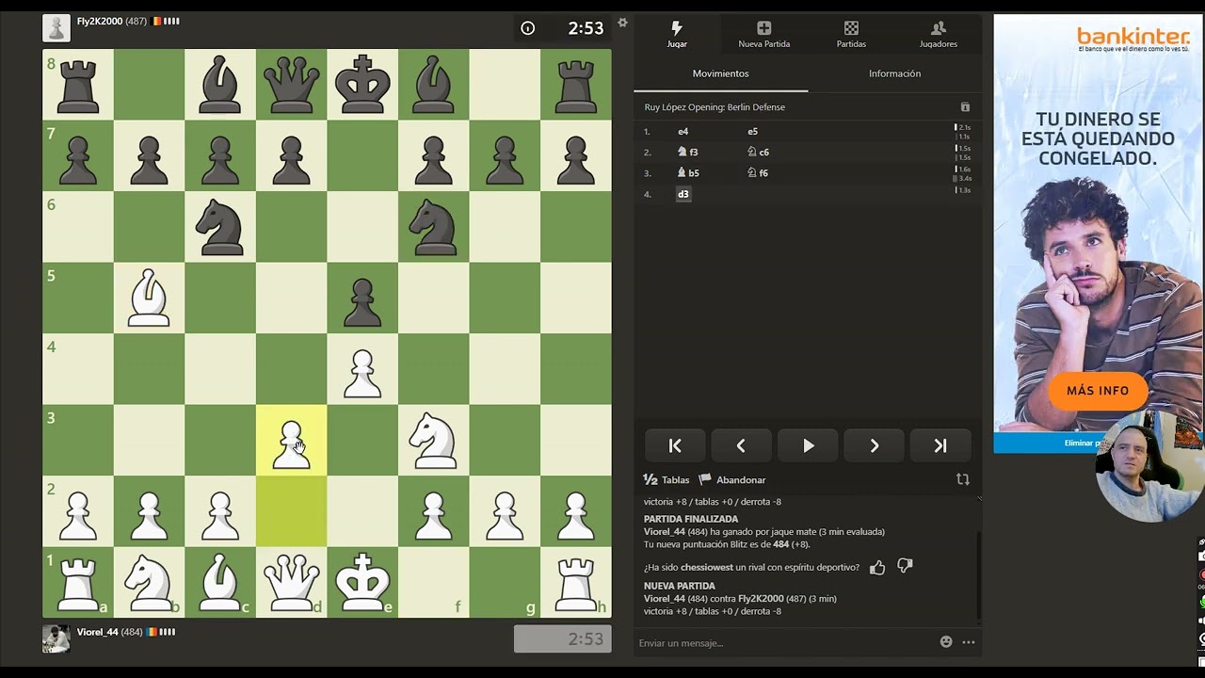
Task: Resign the game with Abandonar
Action: 732,479
